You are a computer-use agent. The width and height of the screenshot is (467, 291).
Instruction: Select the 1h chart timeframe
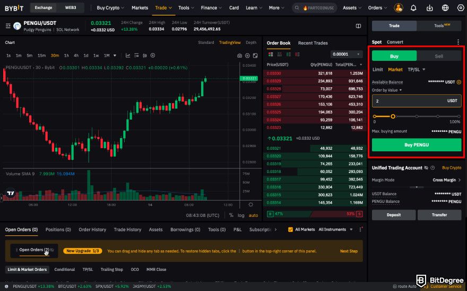click(66, 56)
